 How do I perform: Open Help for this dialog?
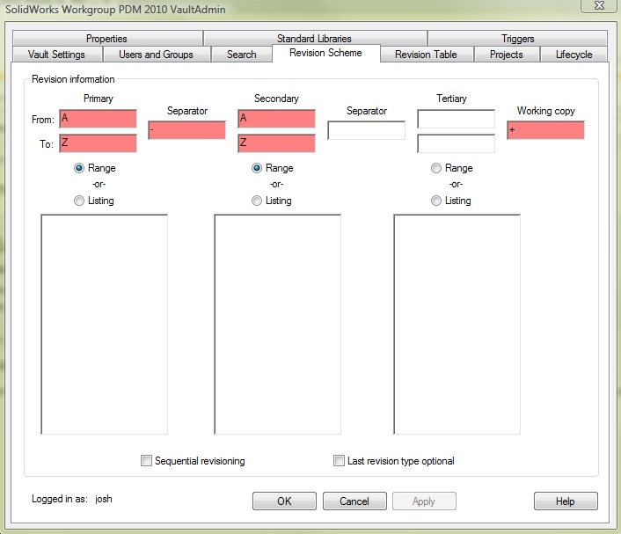pyautogui.click(x=566, y=501)
